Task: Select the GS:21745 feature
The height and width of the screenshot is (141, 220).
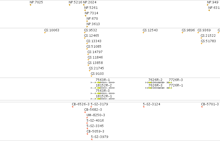Action: tap(96, 68)
